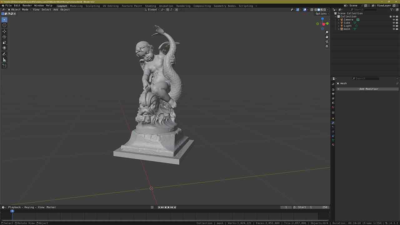
Task: Select the Rotate tool in the left toolbar
Action: (4, 37)
